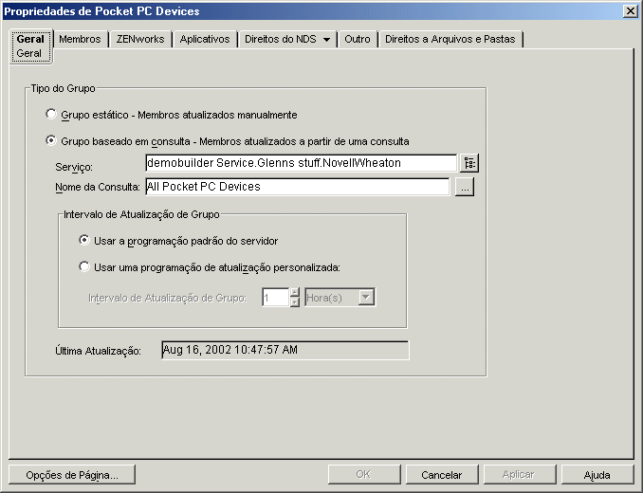Click the Intervalo de Atualização de Grupo frame title

tap(141, 214)
